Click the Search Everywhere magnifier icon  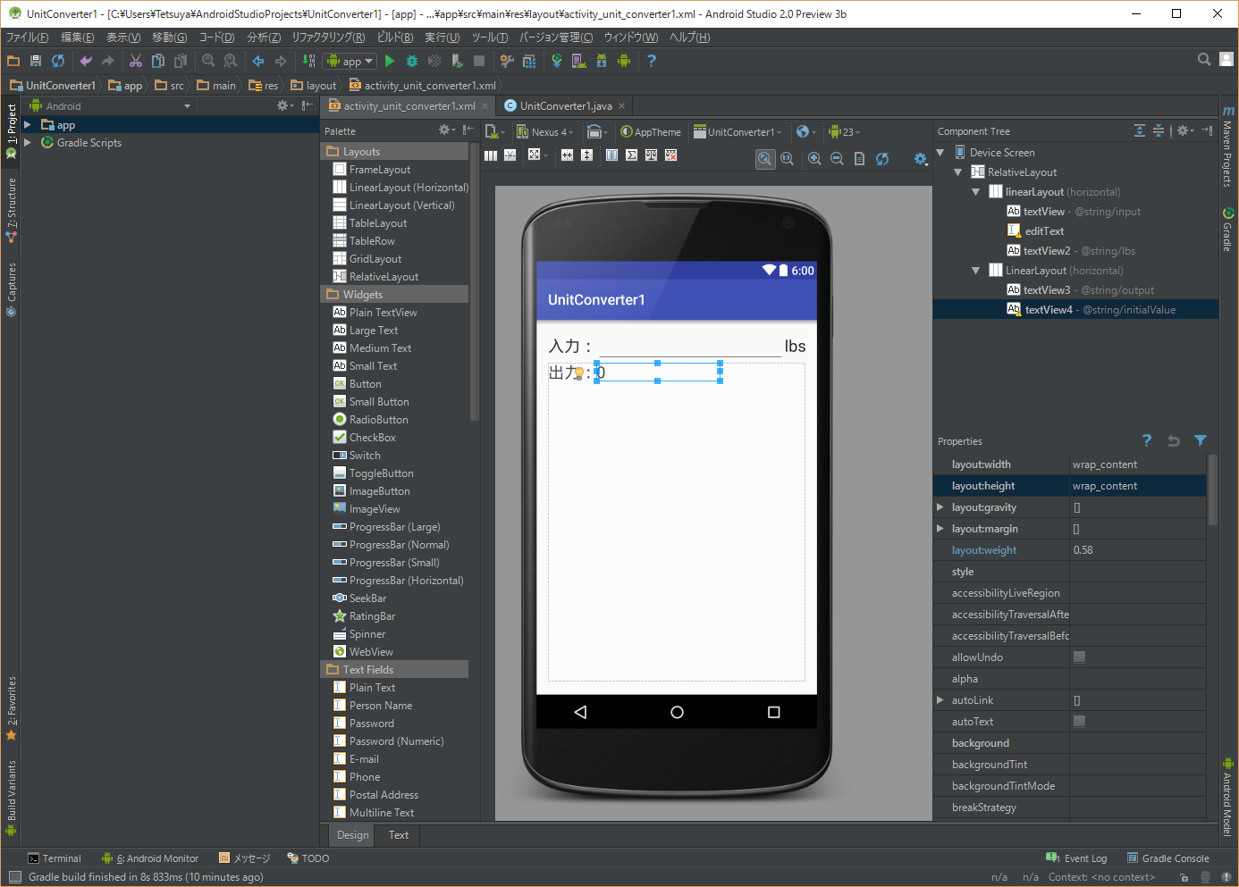1204,60
